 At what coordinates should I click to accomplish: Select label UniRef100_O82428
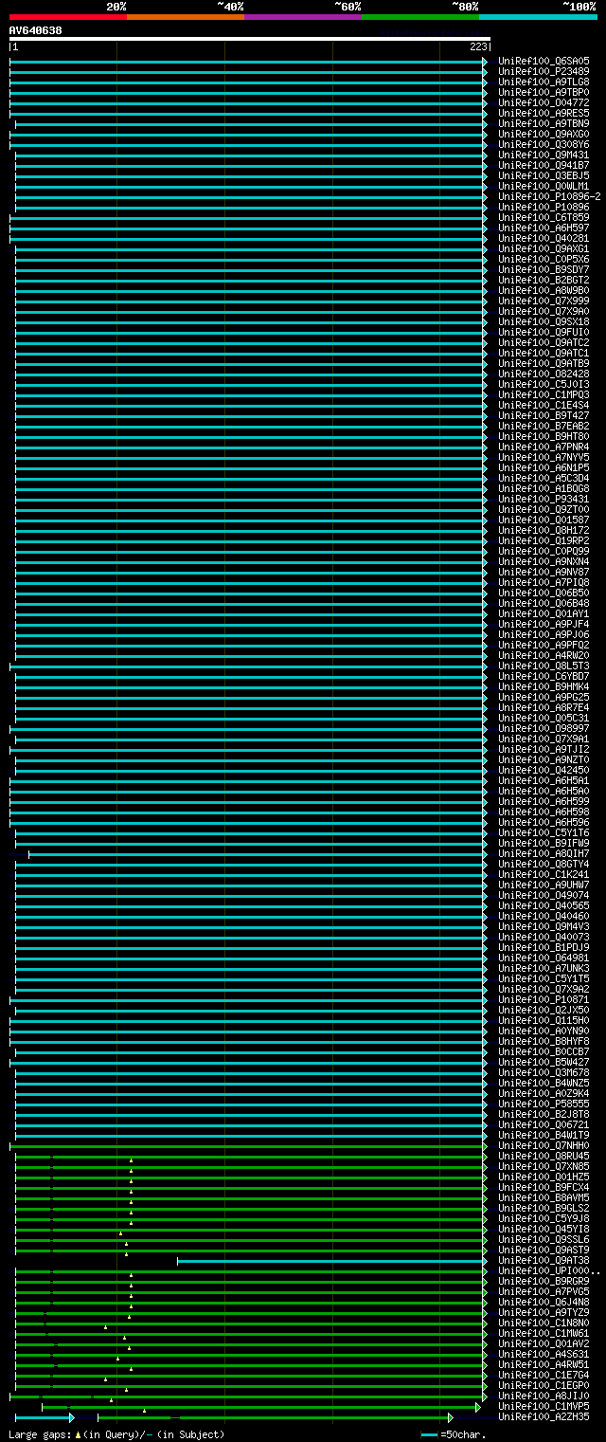click(544, 374)
